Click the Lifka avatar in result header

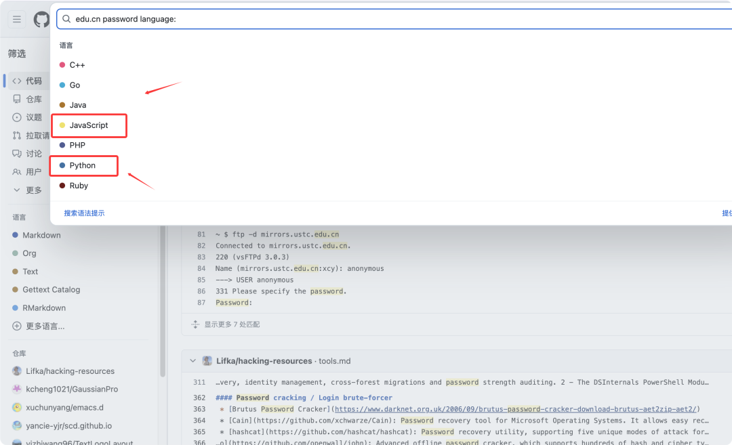pyautogui.click(x=207, y=361)
